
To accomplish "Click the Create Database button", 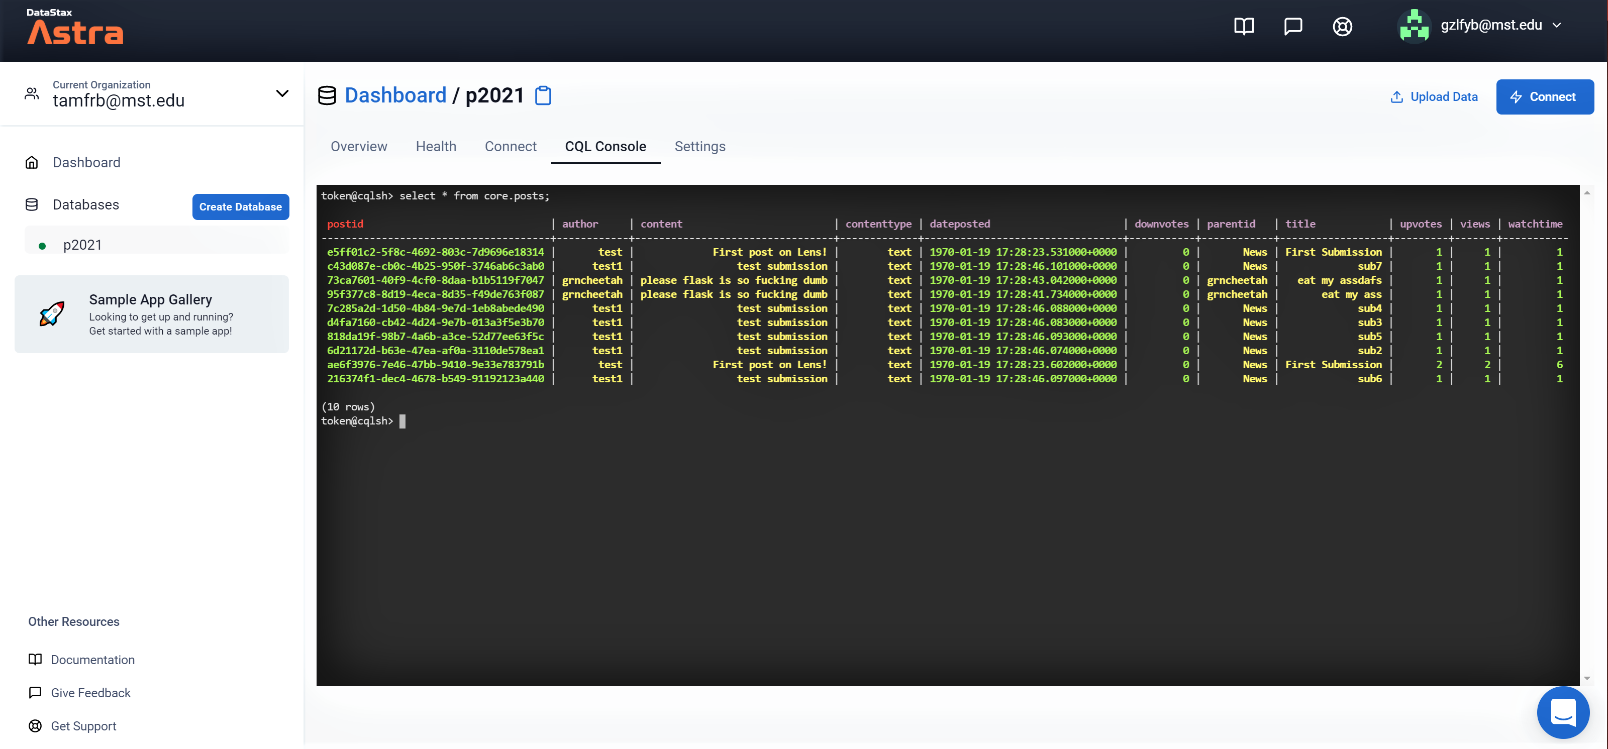I will 240,206.
